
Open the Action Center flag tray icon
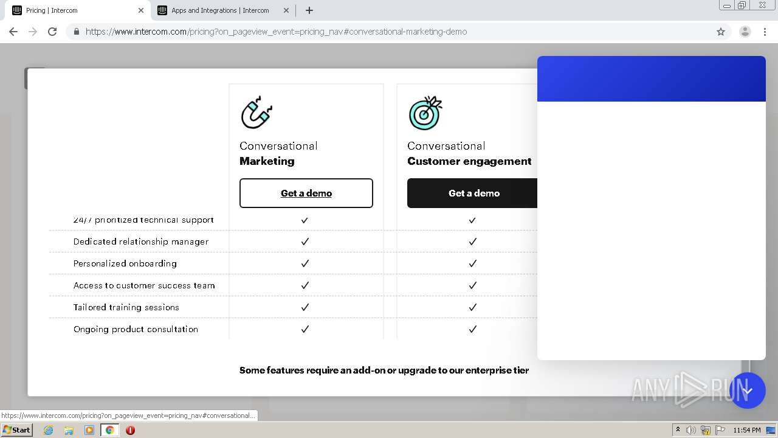[x=720, y=430]
